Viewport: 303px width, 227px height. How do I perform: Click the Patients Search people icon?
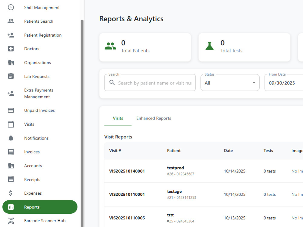coord(11,21)
